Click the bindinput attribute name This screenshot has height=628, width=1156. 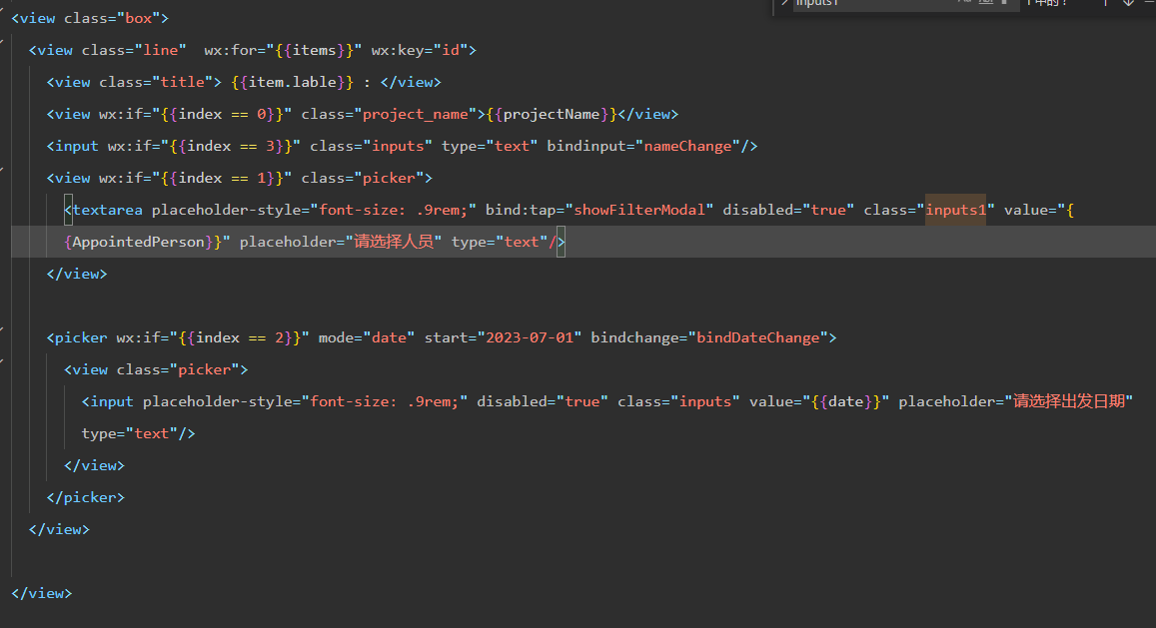(x=586, y=146)
